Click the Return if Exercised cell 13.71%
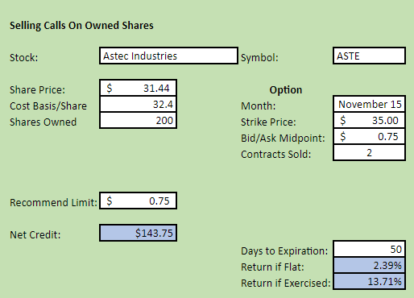The width and height of the screenshot is (414, 298). click(369, 281)
